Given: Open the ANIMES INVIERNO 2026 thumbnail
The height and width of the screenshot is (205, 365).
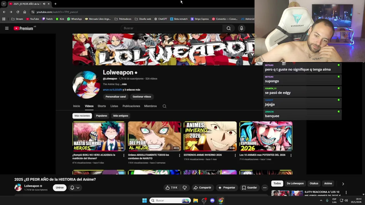Looking at the screenshot, I should pyautogui.click(x=210, y=136).
